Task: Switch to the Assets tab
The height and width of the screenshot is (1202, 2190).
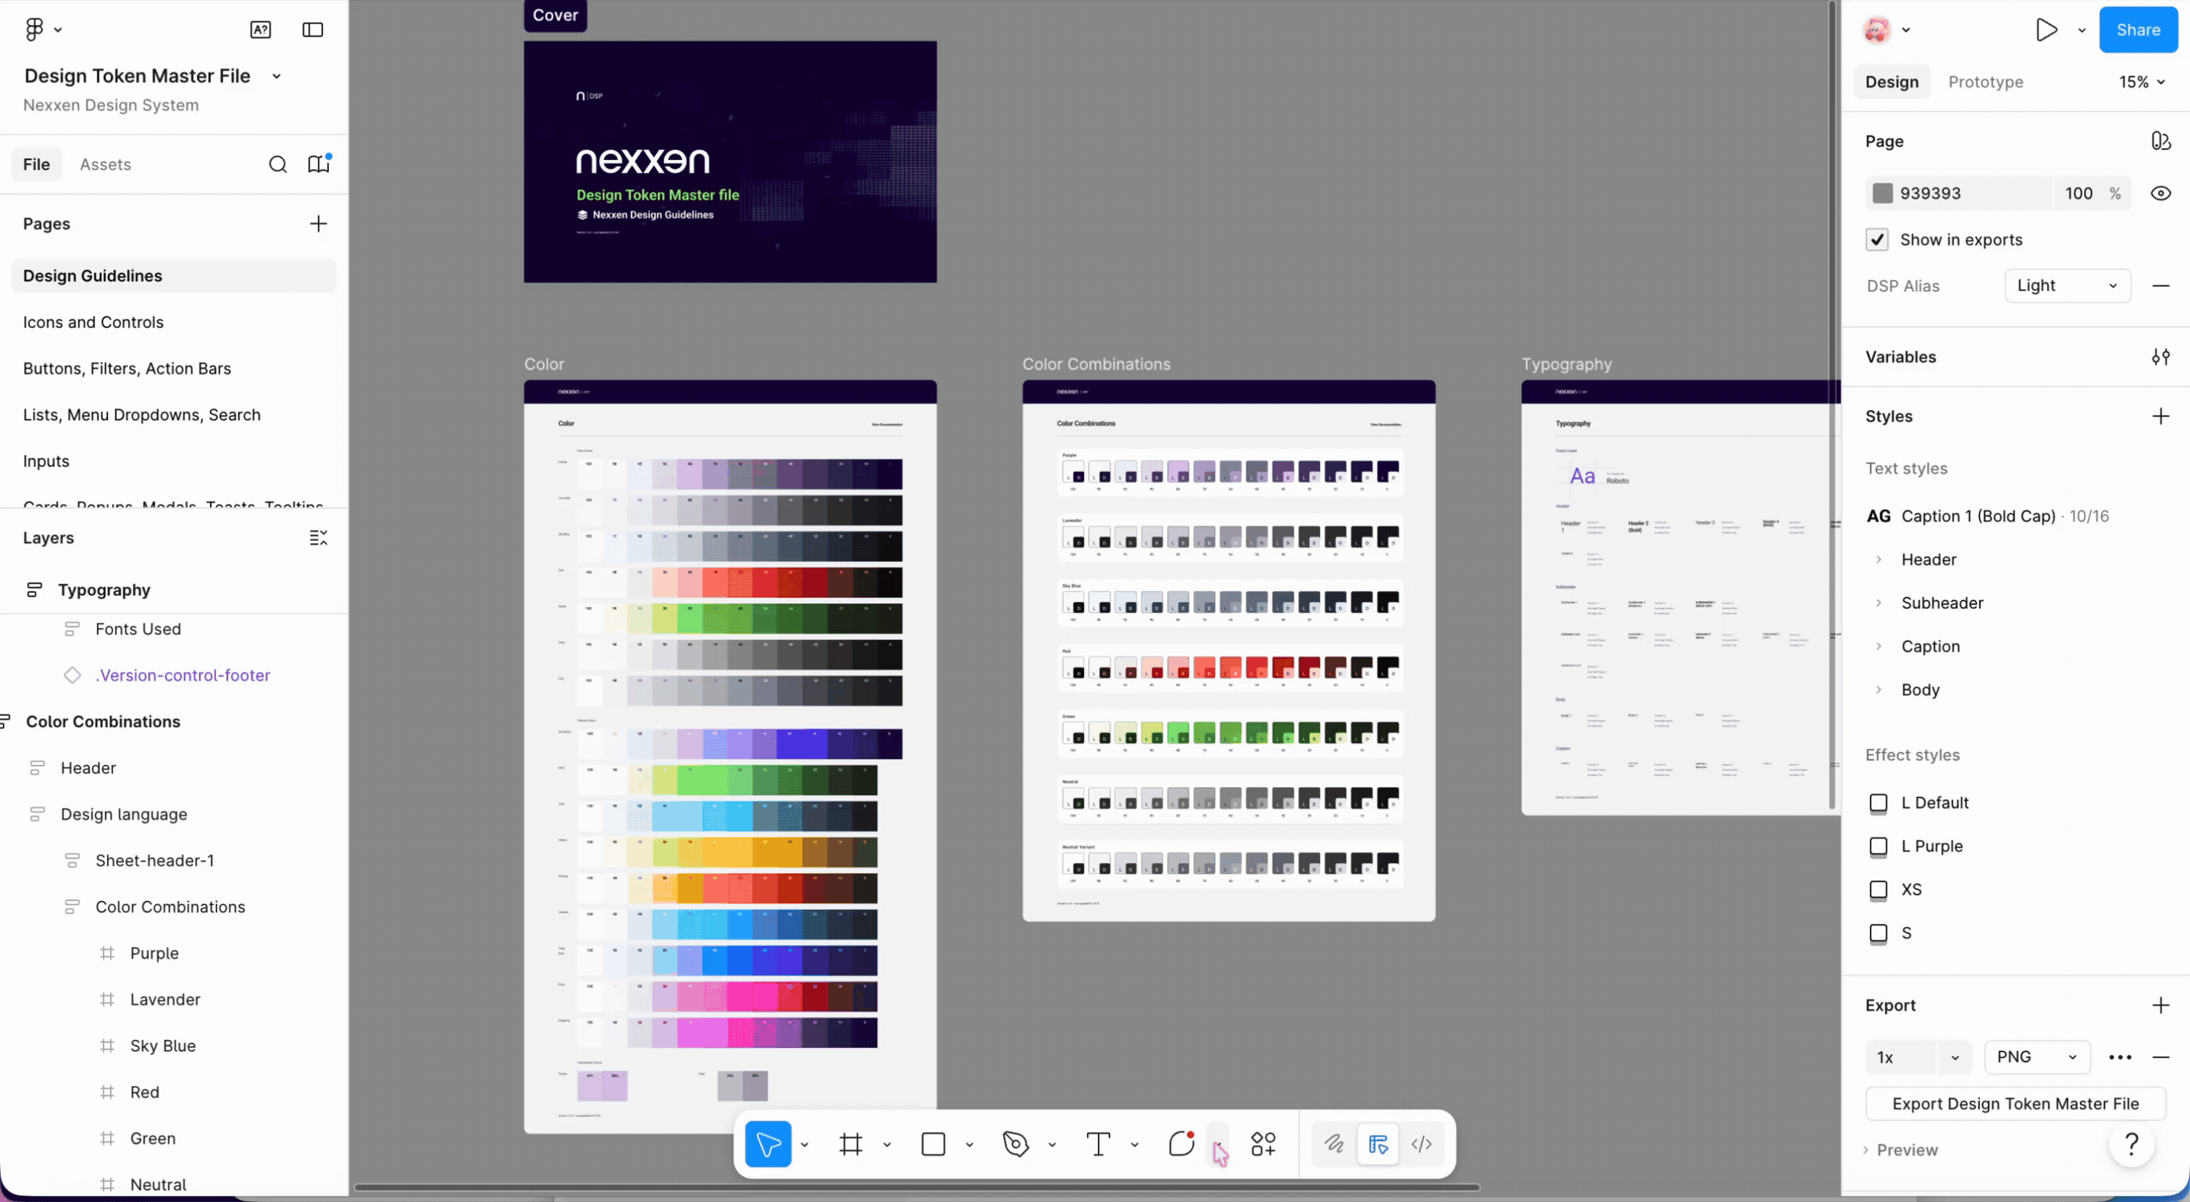Action: 106,164
